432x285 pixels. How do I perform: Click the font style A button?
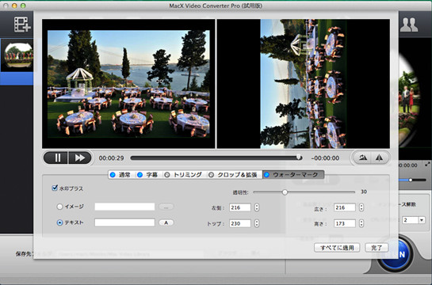click(166, 222)
